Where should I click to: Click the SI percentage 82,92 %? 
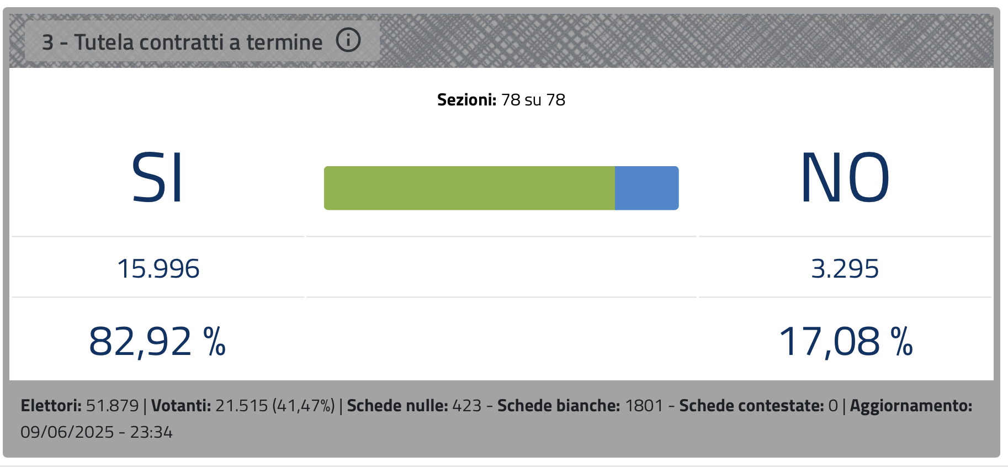point(158,341)
